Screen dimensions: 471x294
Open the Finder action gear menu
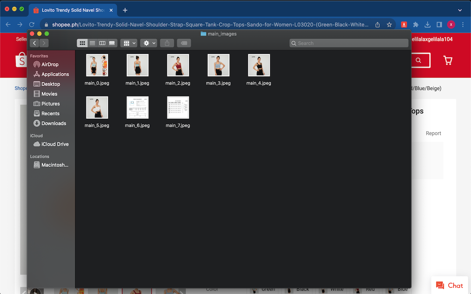149,43
